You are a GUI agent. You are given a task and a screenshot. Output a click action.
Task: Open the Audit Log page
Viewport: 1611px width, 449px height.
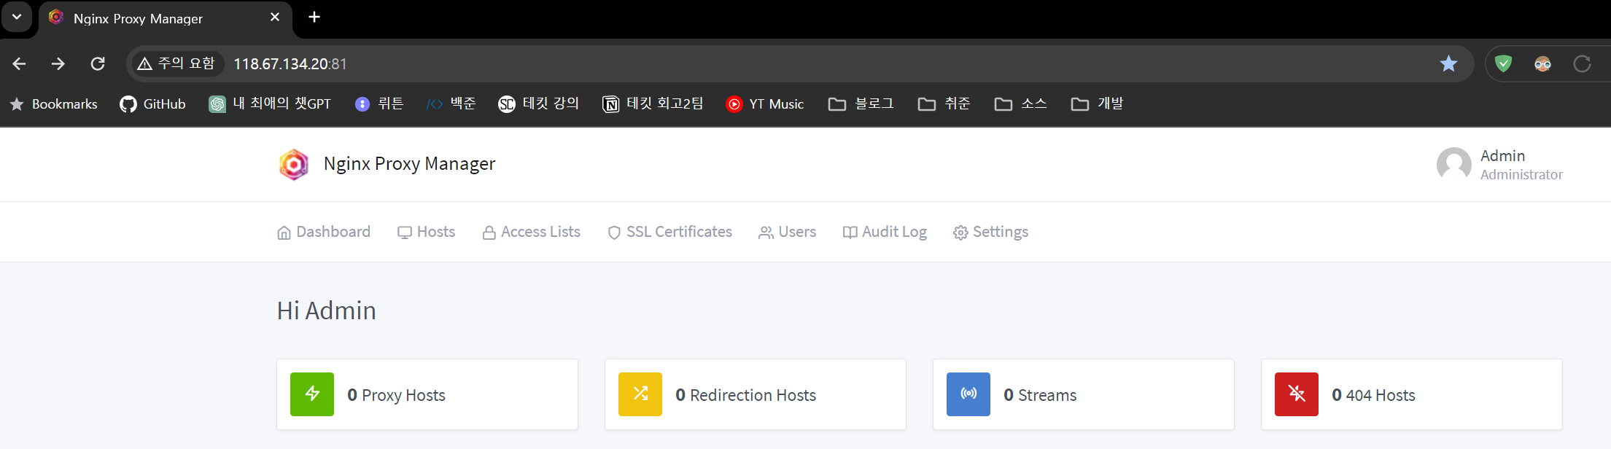(x=885, y=232)
